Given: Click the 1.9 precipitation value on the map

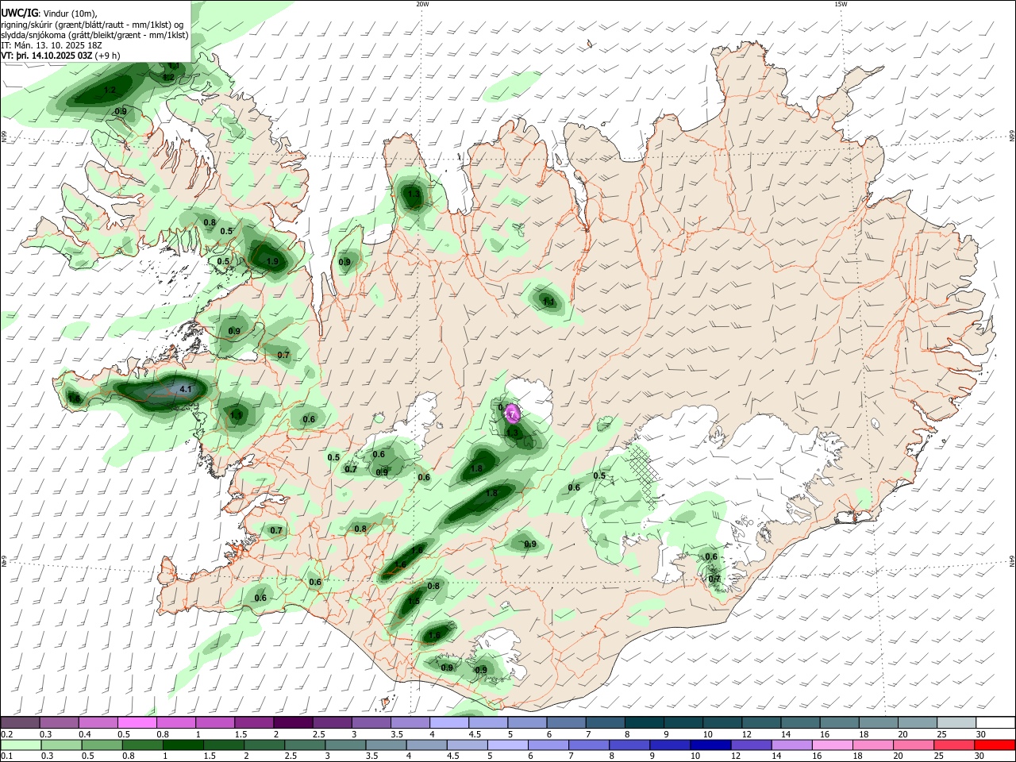Looking at the screenshot, I should click(x=273, y=261).
